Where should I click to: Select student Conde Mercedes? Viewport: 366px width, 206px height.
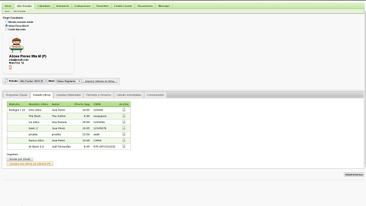tap(6, 29)
